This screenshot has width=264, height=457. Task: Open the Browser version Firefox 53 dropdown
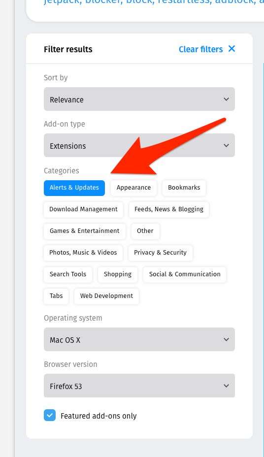(x=139, y=386)
